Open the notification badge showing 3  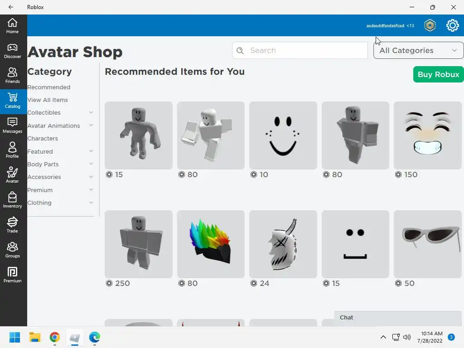(x=451, y=337)
